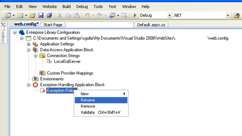Open the Redo history dropdown arrow
Image resolution: width=242 pixels, height=136 pixels.
105,15
